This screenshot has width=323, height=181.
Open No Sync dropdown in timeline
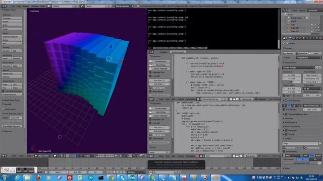point(136,172)
